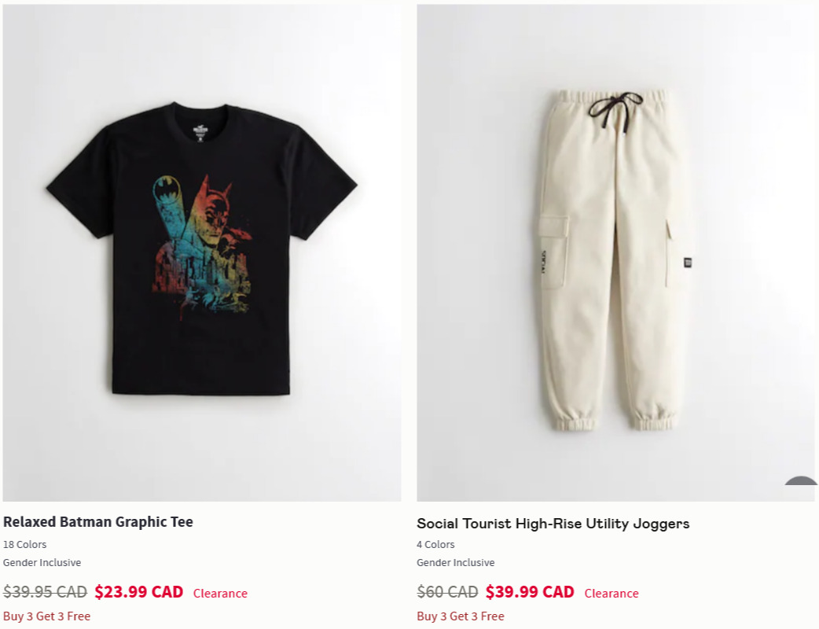Click the black drawstring on the joggers
The width and height of the screenshot is (819, 629).
click(615, 110)
